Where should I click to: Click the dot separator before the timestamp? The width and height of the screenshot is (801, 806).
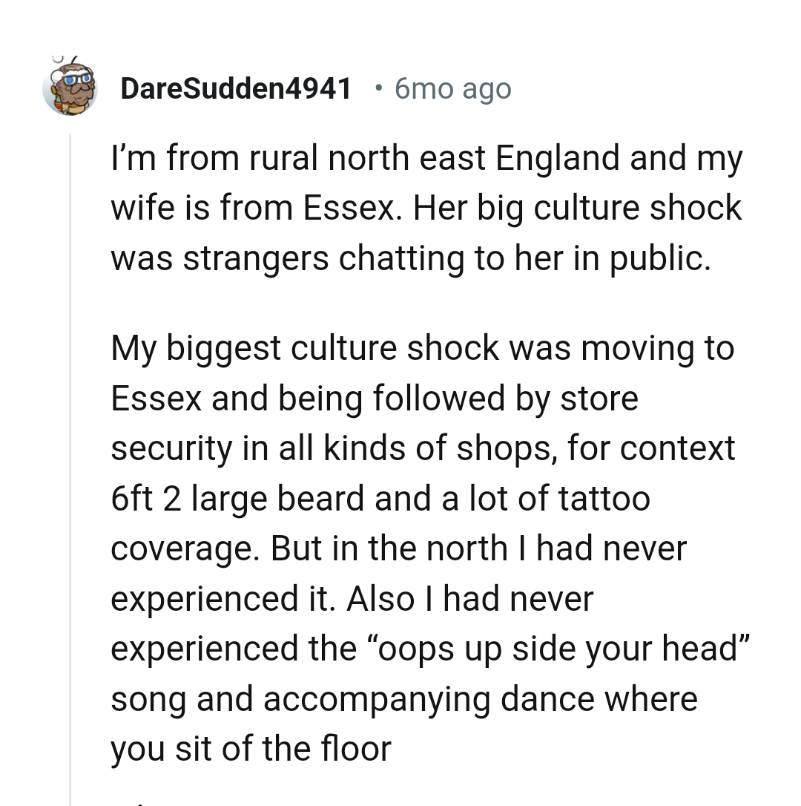(x=379, y=88)
